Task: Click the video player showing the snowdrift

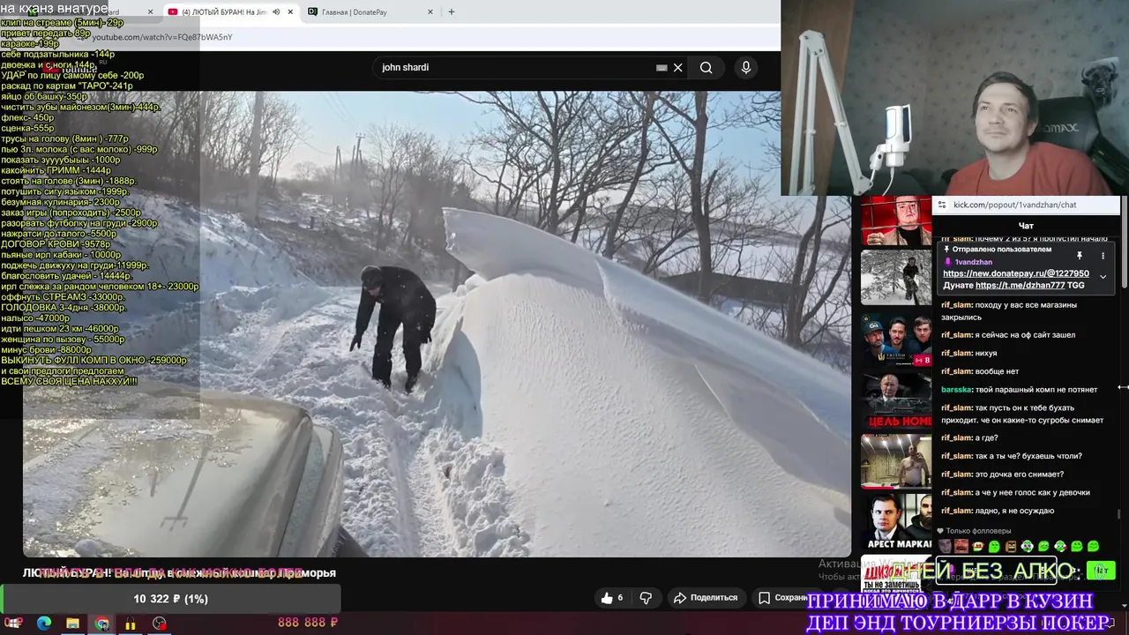Action: pyautogui.click(x=437, y=324)
